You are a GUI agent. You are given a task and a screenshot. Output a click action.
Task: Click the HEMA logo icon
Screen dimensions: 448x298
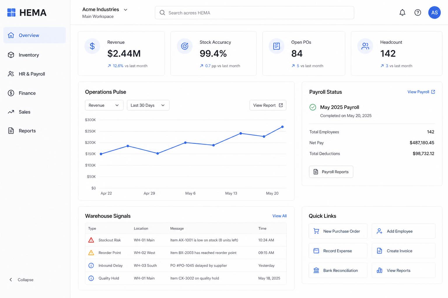pos(11,13)
